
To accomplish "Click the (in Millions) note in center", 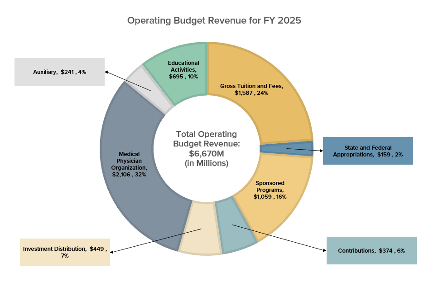I will tap(206, 163).
